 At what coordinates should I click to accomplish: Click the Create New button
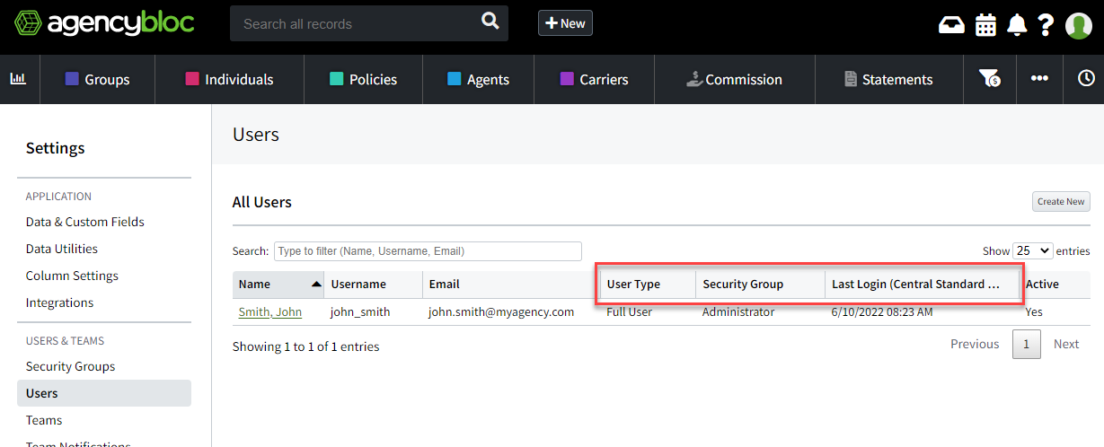(x=1061, y=201)
